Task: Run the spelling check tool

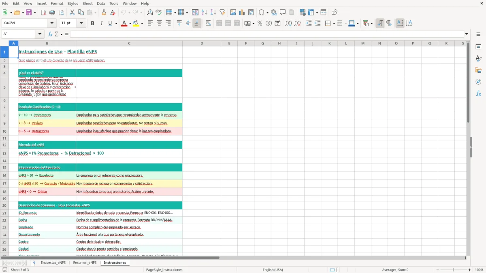Action: pyautogui.click(x=159, y=13)
